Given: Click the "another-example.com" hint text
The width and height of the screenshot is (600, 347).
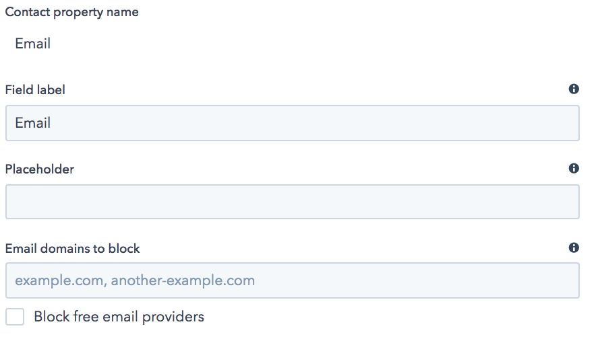Looking at the screenshot, I should (x=183, y=280).
